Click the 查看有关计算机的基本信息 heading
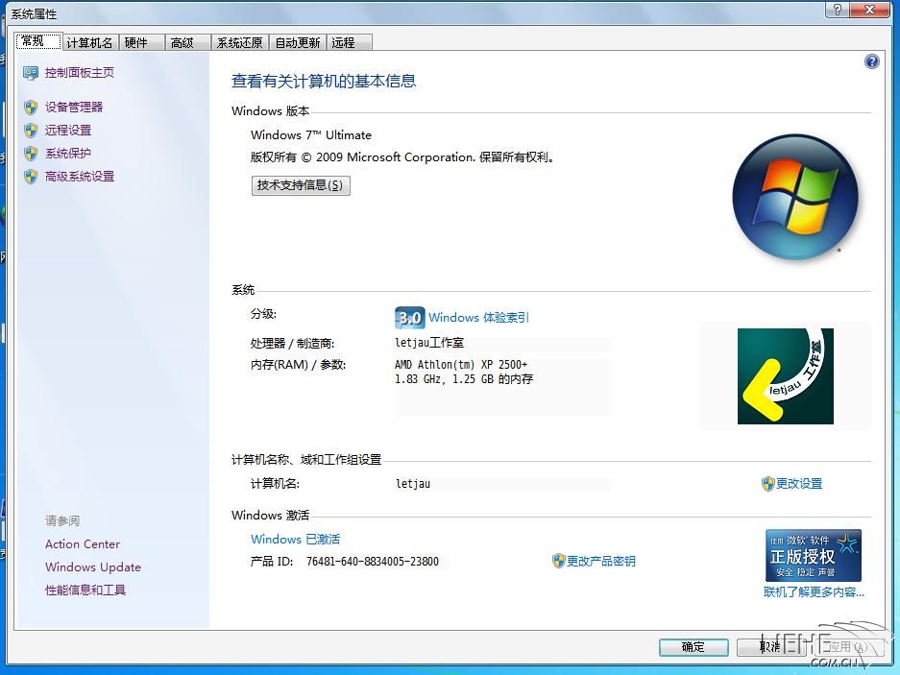 [324, 81]
